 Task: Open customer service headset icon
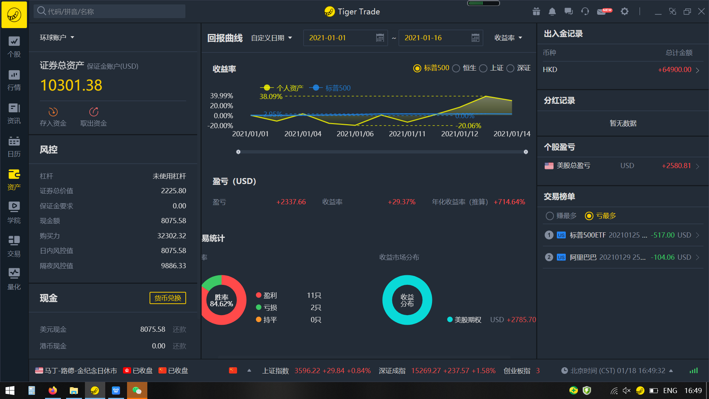[x=585, y=11]
